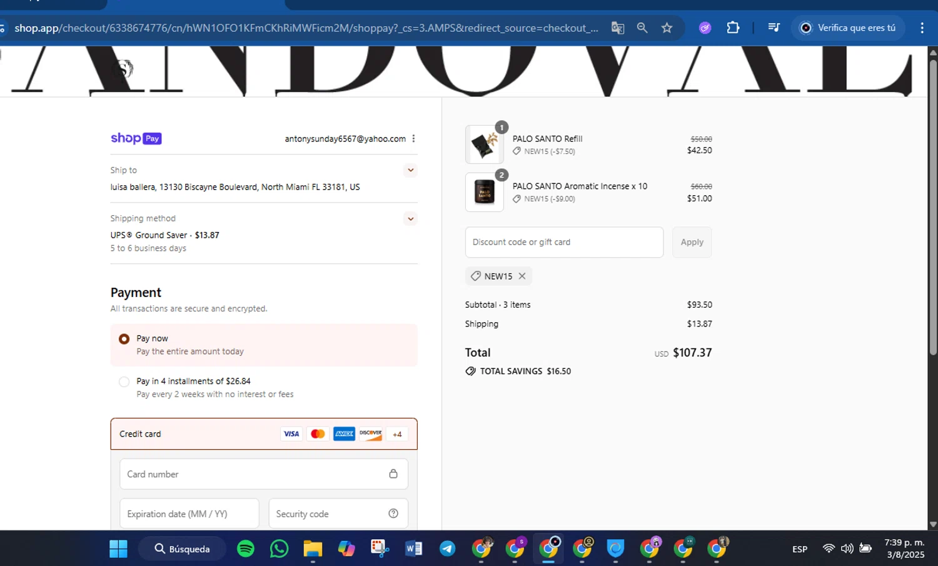Screen dimensions: 938x566
Task: Click the American Express icon
Action: pos(344,434)
